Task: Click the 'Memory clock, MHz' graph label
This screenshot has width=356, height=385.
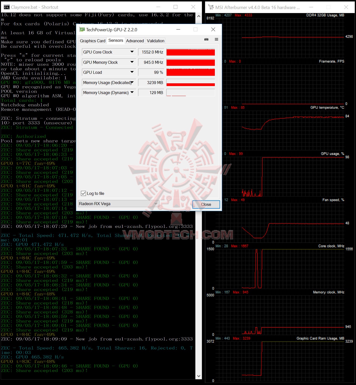Action: coord(329,292)
